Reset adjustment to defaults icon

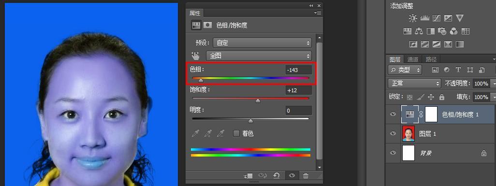pos(277,175)
